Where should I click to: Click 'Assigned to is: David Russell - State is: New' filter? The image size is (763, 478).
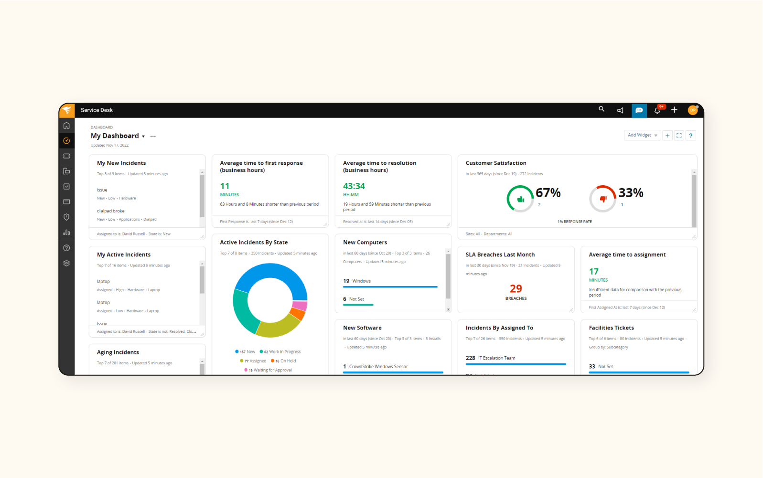click(134, 234)
